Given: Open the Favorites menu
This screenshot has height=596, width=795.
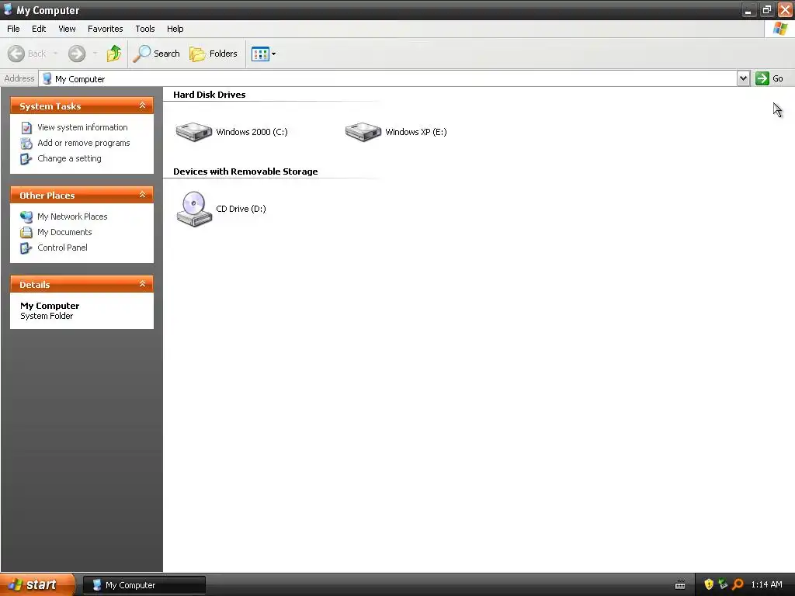Looking at the screenshot, I should (106, 29).
